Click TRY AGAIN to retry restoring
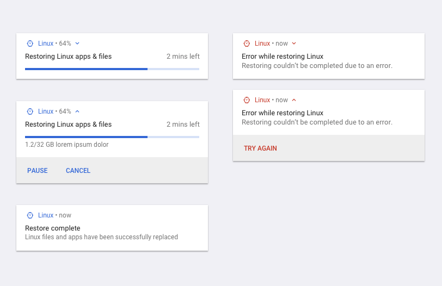Image resolution: width=442 pixels, height=286 pixels. click(260, 148)
